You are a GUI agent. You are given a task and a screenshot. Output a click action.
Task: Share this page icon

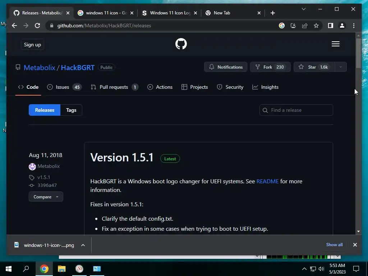pyautogui.click(x=305, y=26)
